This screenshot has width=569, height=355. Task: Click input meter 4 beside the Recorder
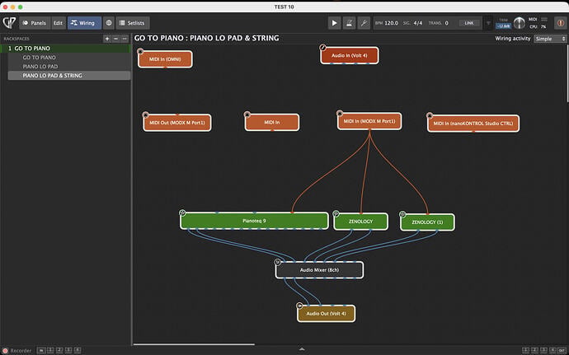(78, 350)
